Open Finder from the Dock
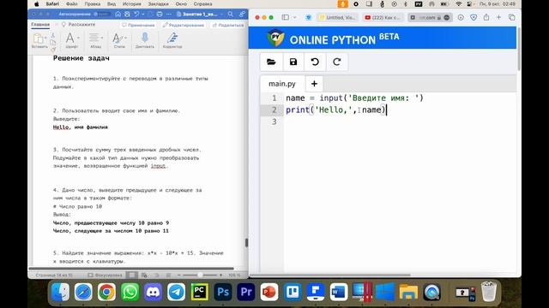Viewport: 549px width, 308px height. (60, 292)
